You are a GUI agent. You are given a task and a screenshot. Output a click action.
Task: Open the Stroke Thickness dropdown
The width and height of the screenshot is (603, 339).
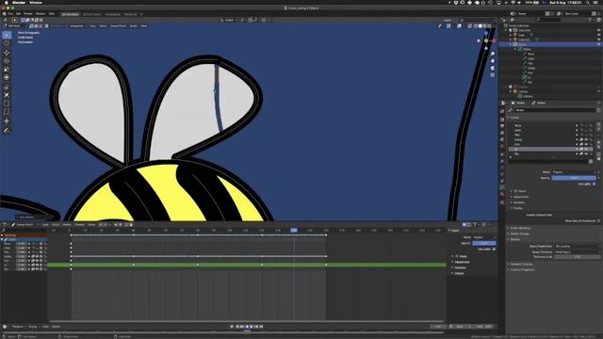pos(578,252)
